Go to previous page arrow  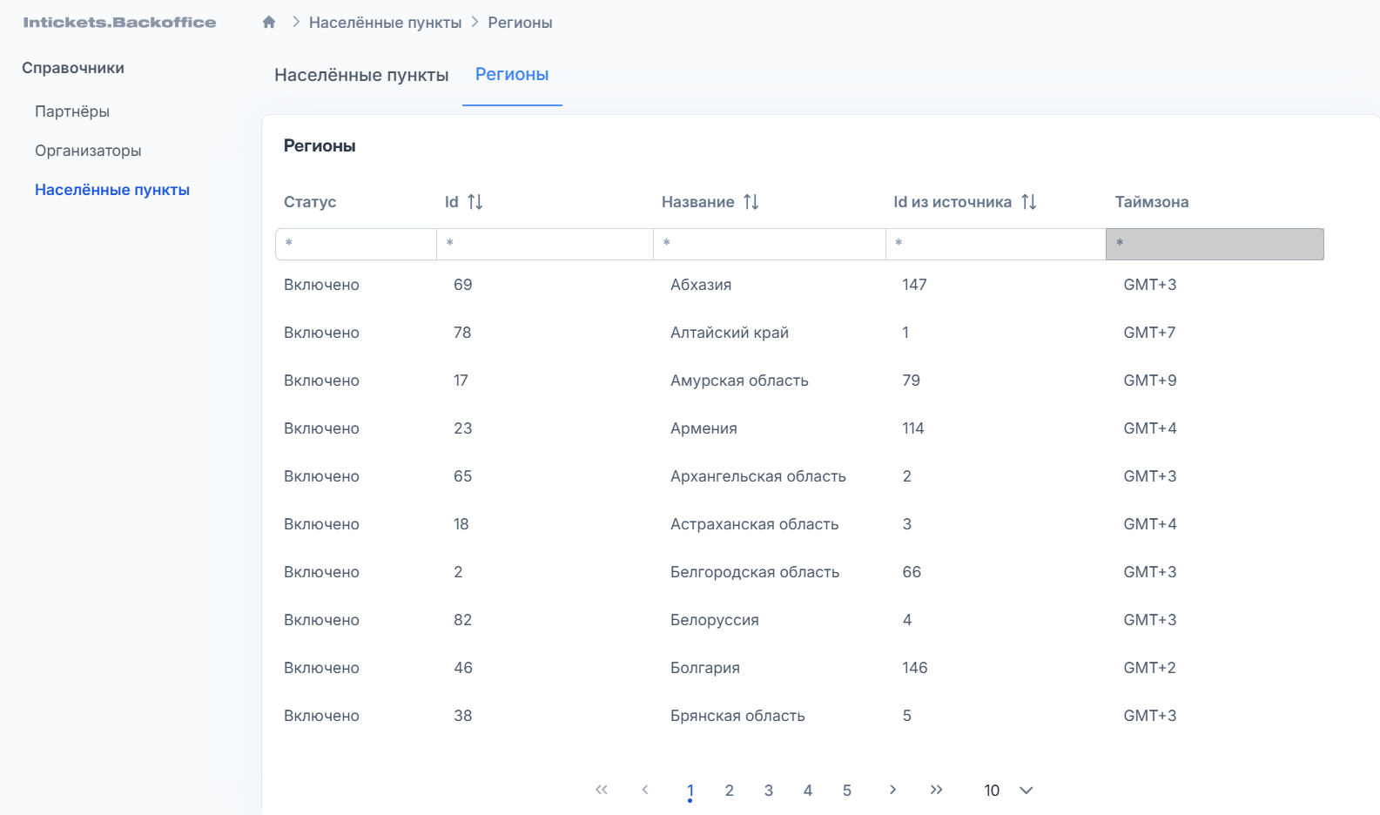pyautogui.click(x=645, y=790)
